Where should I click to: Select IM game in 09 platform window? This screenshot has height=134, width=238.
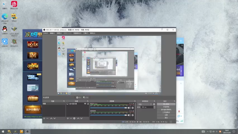coord(33,55)
